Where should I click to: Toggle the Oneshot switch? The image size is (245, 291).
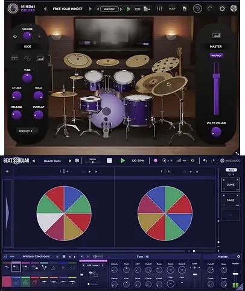(x=27, y=131)
